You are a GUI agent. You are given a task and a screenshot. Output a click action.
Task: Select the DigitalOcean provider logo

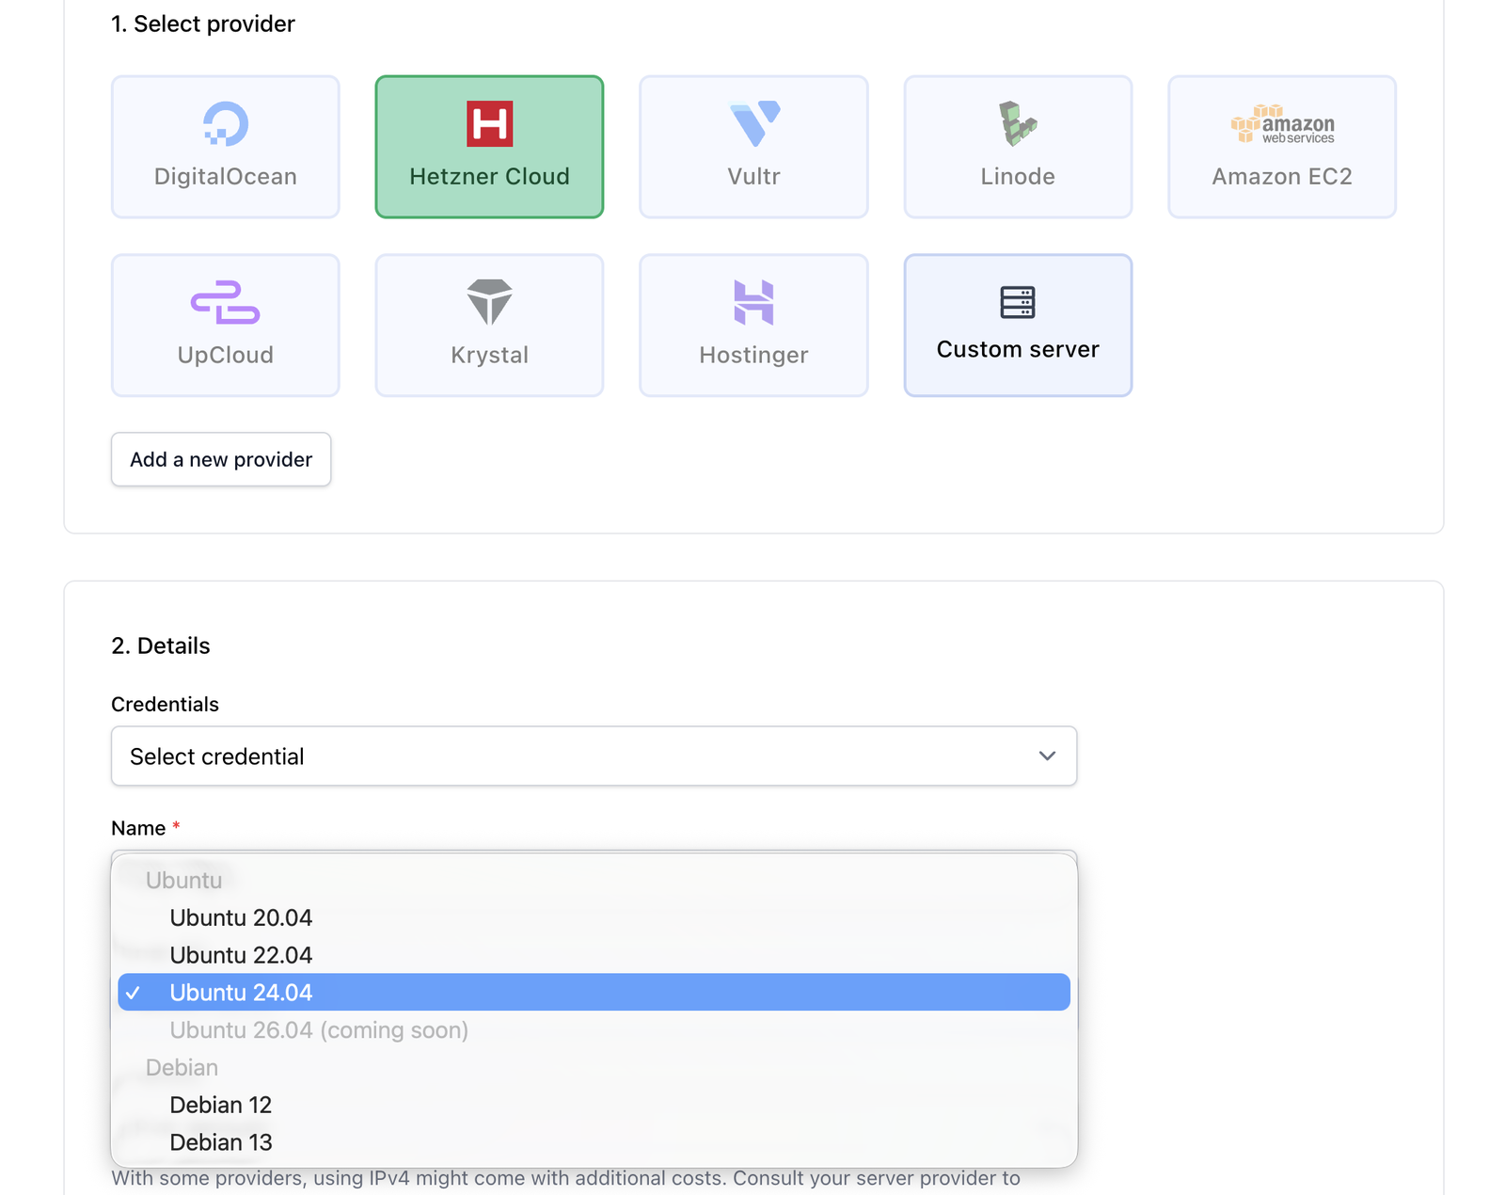point(226,123)
